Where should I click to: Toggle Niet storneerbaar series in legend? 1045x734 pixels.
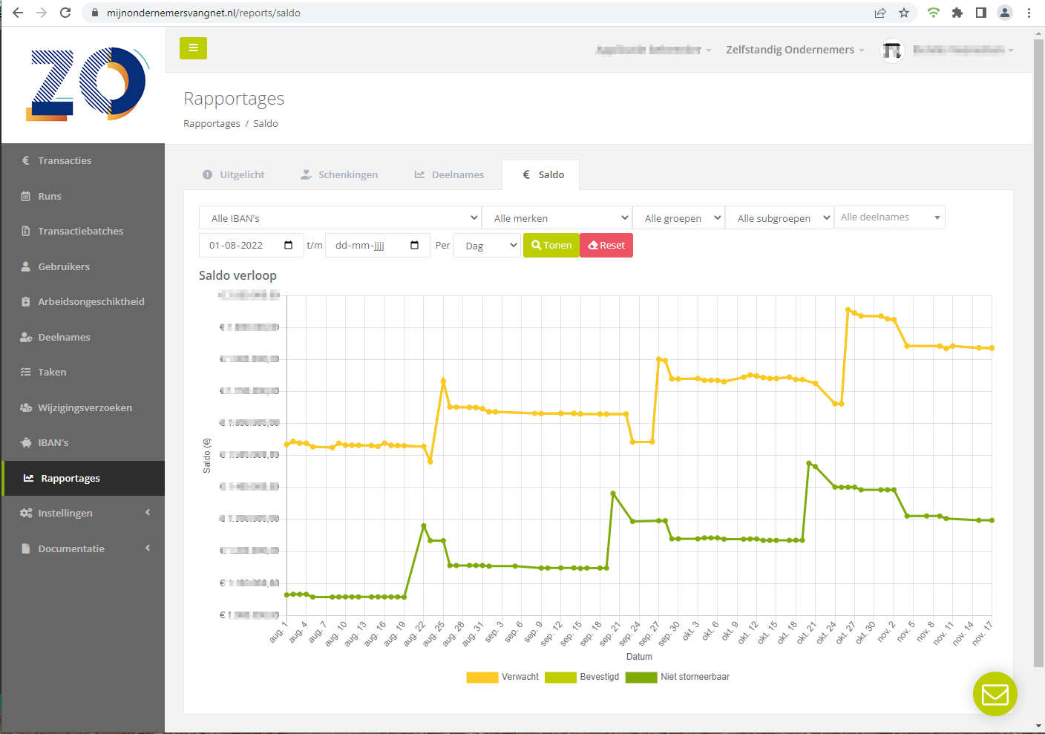coord(678,677)
